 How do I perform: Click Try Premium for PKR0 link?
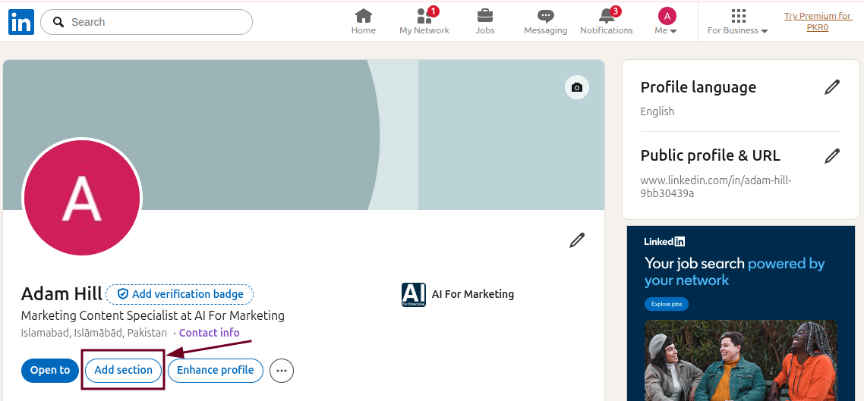coord(818,21)
